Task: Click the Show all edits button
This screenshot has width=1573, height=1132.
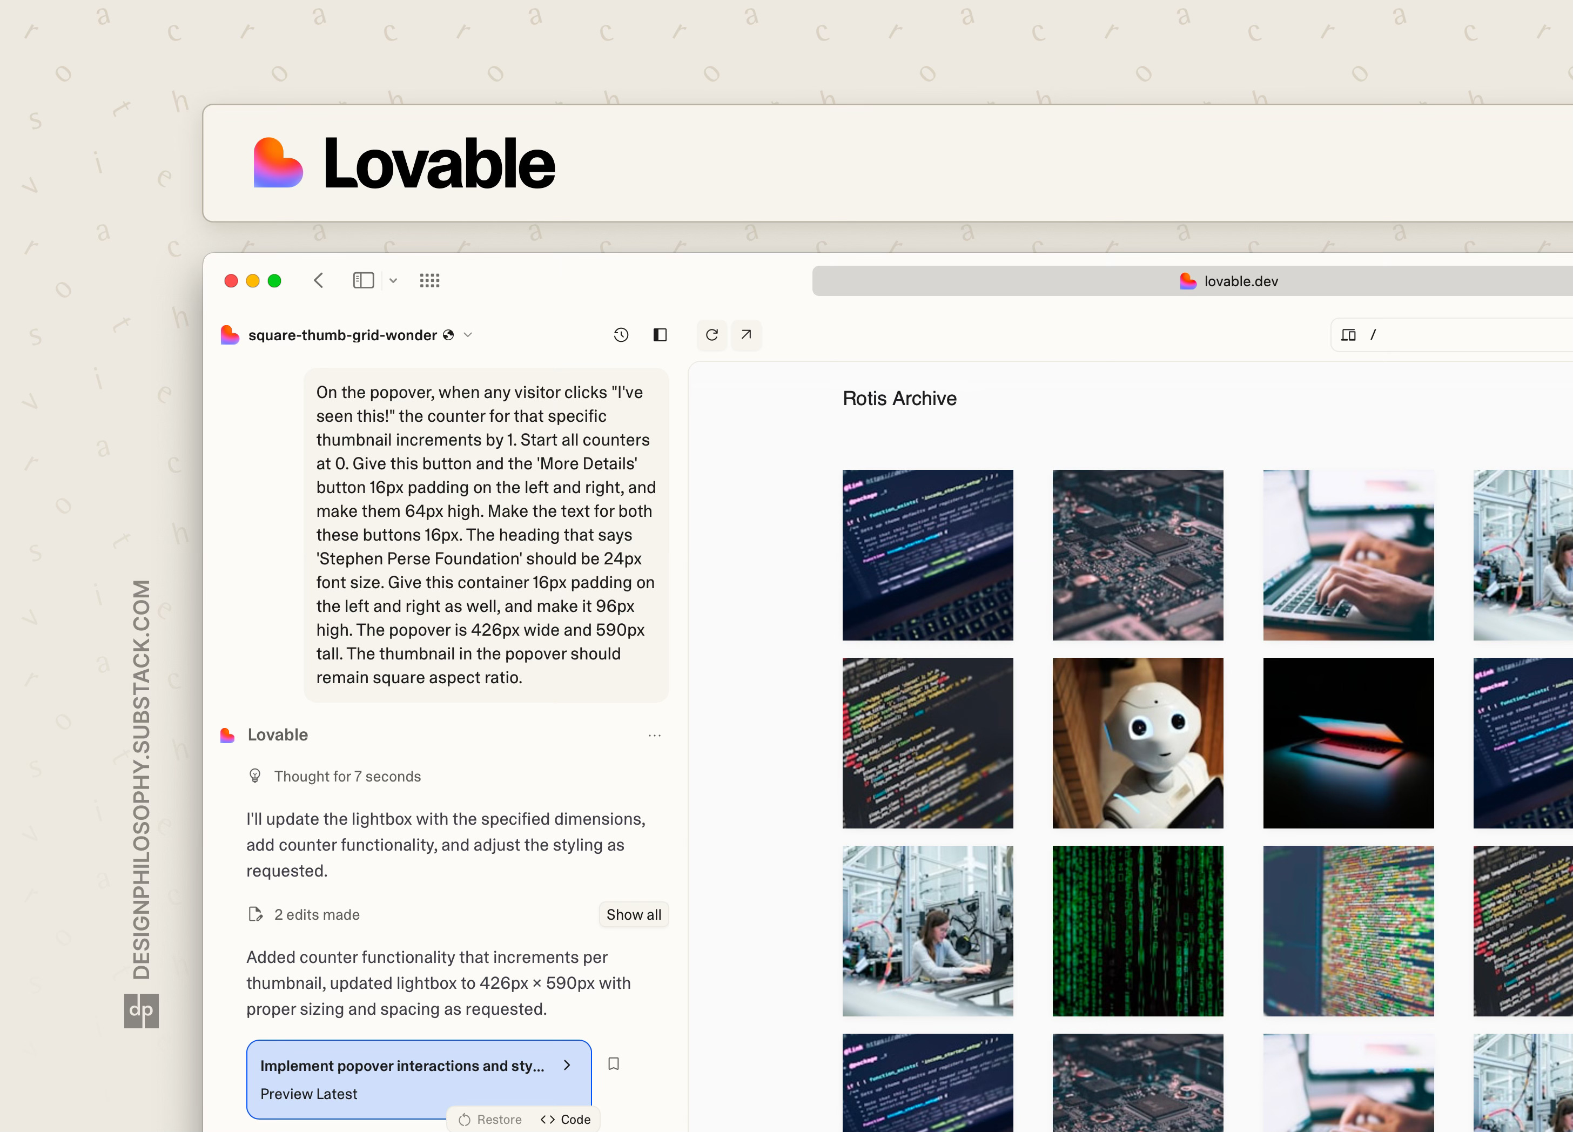Action: click(633, 914)
